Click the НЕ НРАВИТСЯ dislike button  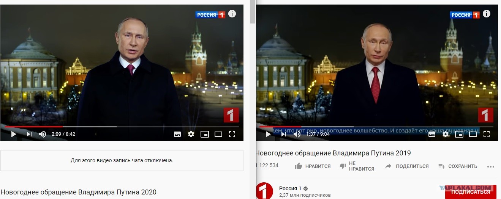coord(357,166)
